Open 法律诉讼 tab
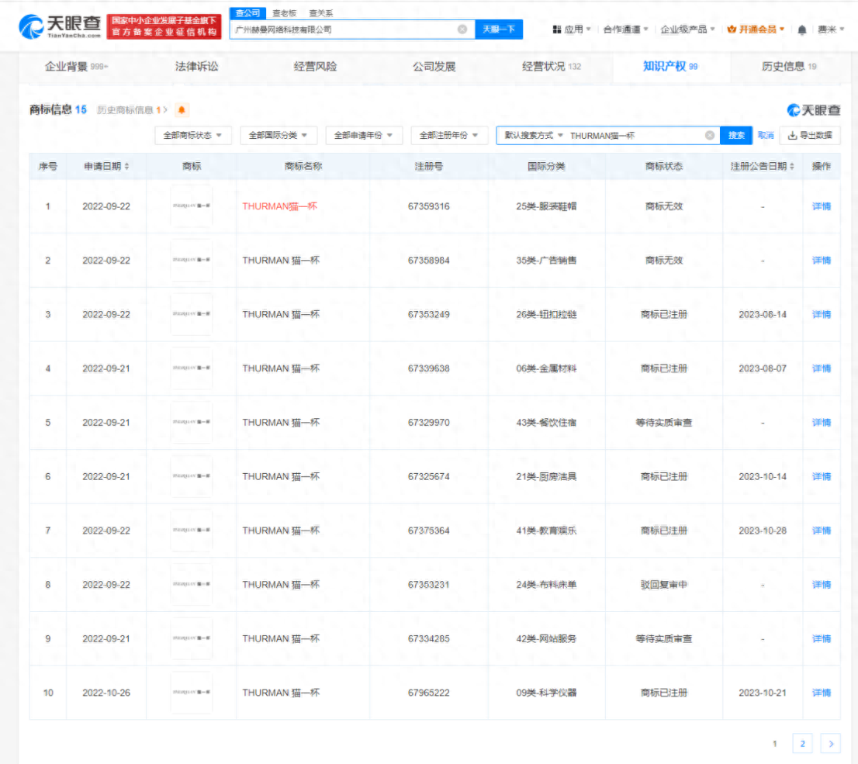Image resolution: width=858 pixels, height=764 pixels. (196, 66)
